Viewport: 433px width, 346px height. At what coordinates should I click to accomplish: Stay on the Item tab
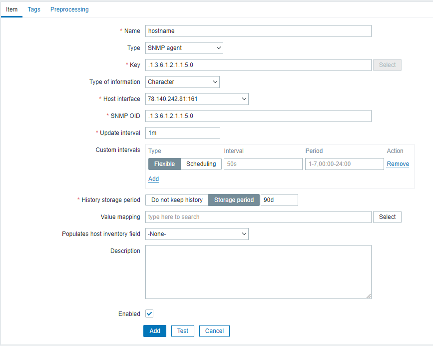11,9
